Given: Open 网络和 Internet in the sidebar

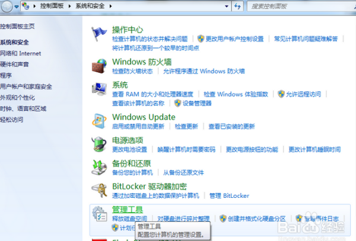Looking at the screenshot, I should pos(20,53).
